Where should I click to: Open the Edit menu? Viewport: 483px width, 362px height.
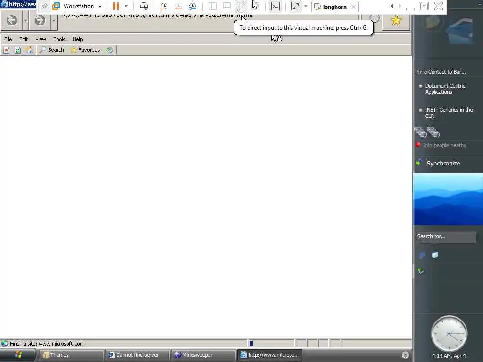click(x=24, y=39)
